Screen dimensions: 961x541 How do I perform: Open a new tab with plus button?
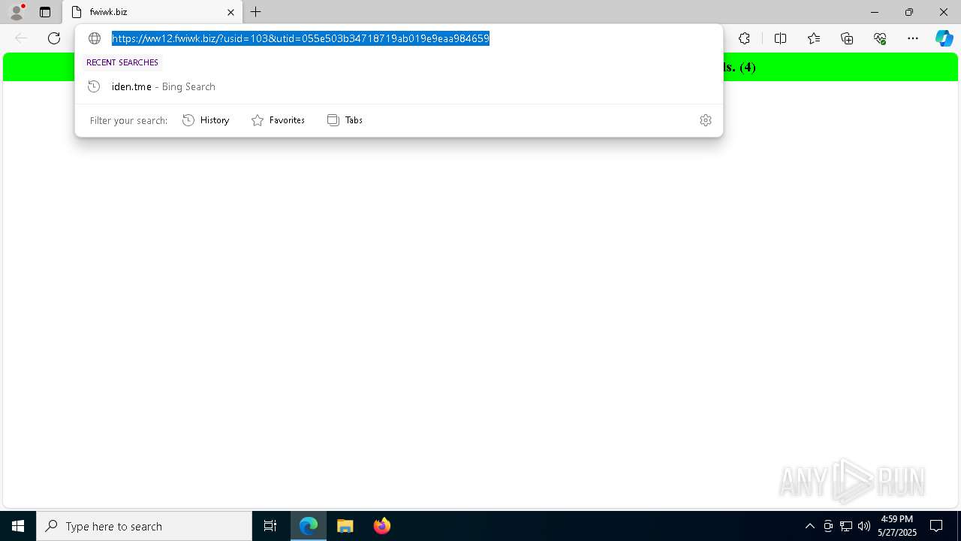(256, 12)
